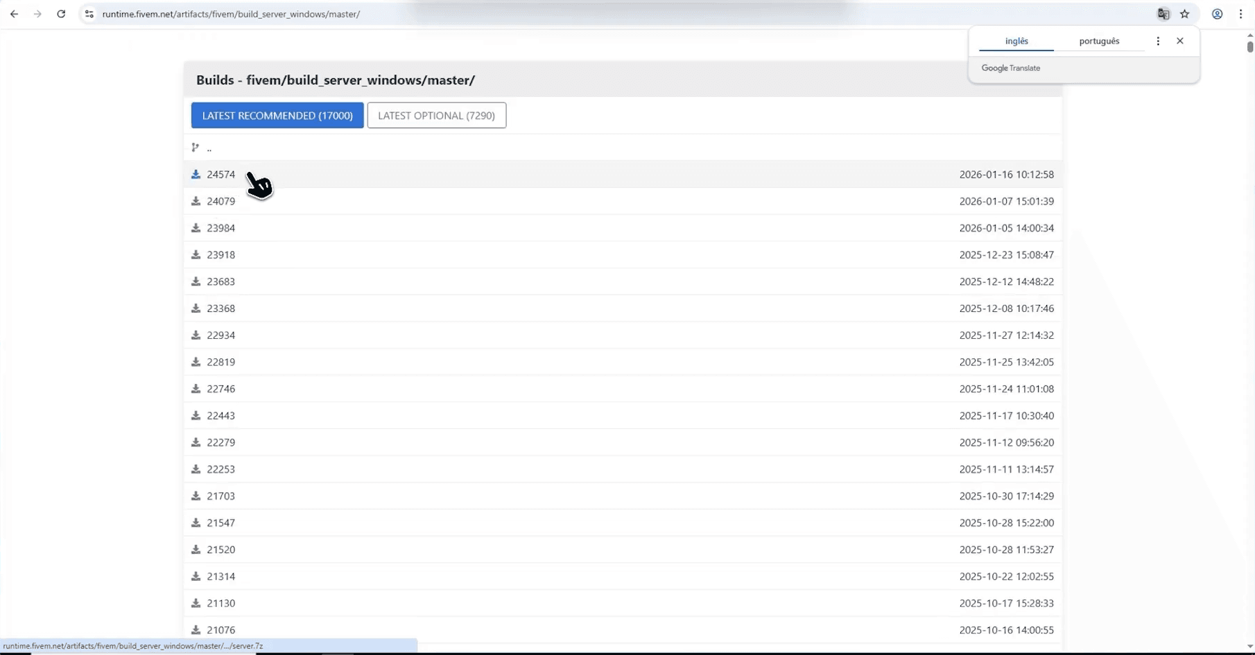This screenshot has width=1255, height=655.
Task: Open build 24079 link
Action: [221, 201]
